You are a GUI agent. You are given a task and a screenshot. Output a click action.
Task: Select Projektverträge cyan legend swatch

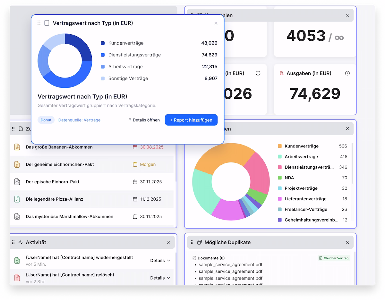280,188
